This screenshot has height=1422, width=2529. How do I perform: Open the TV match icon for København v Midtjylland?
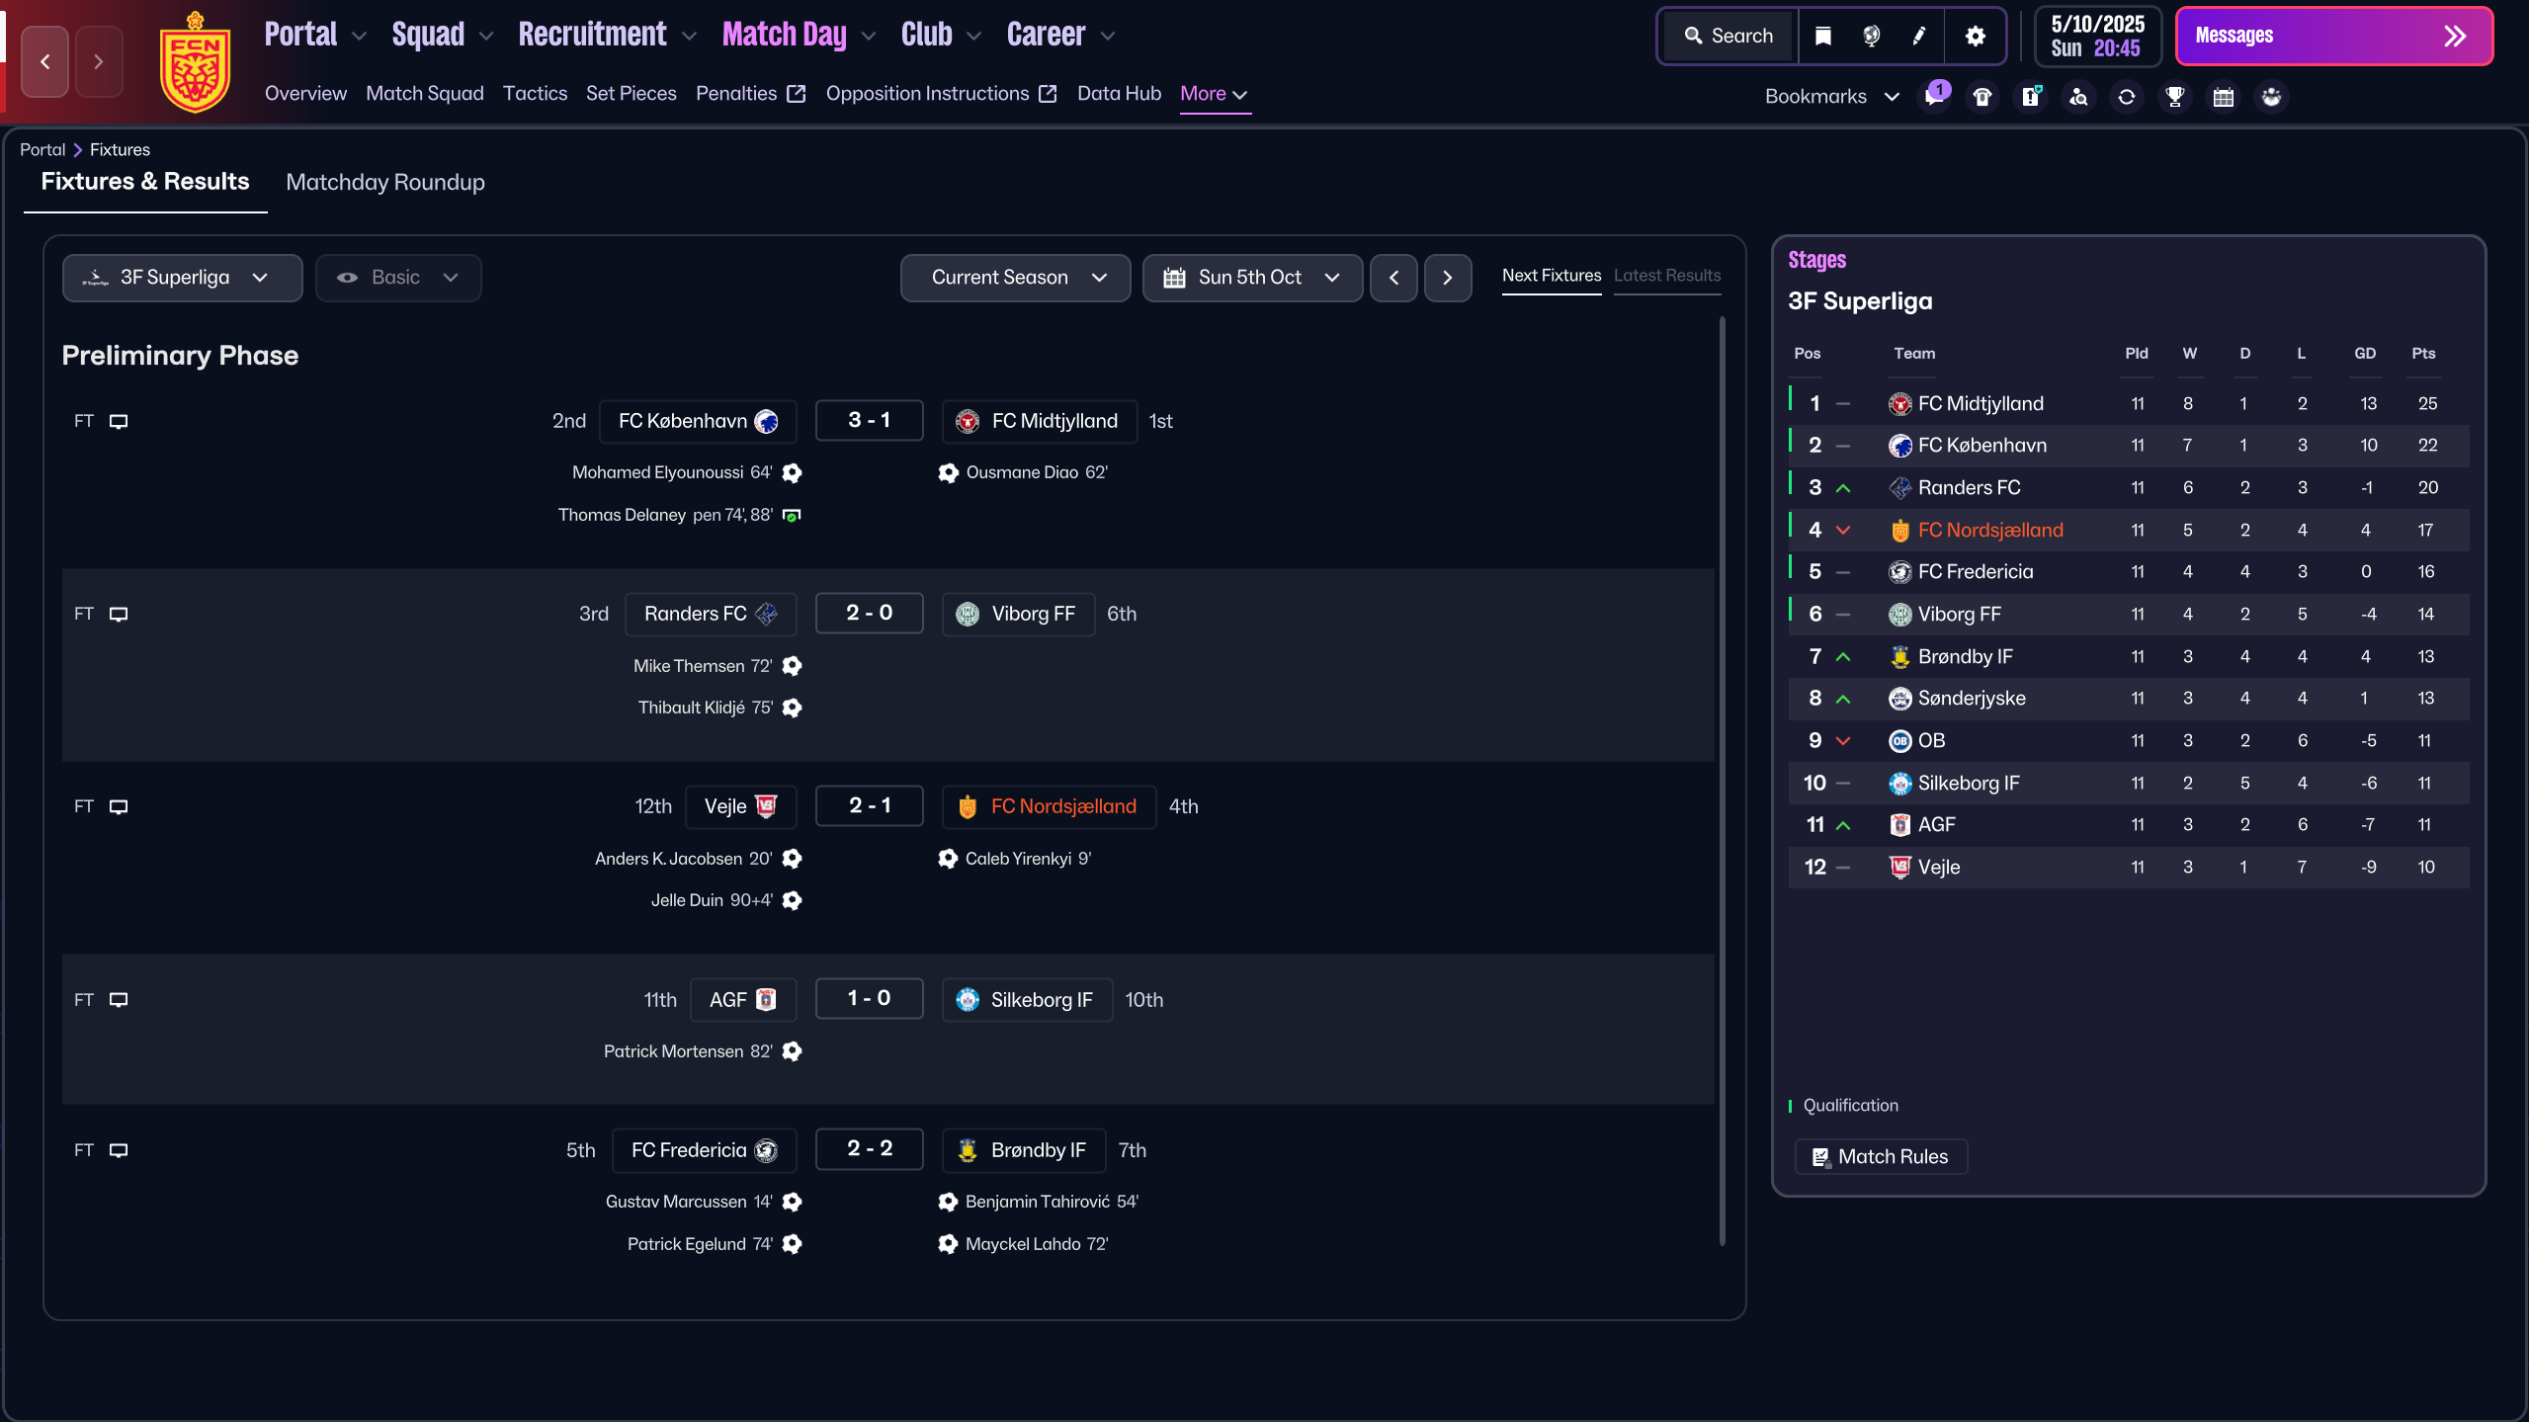tap(119, 421)
